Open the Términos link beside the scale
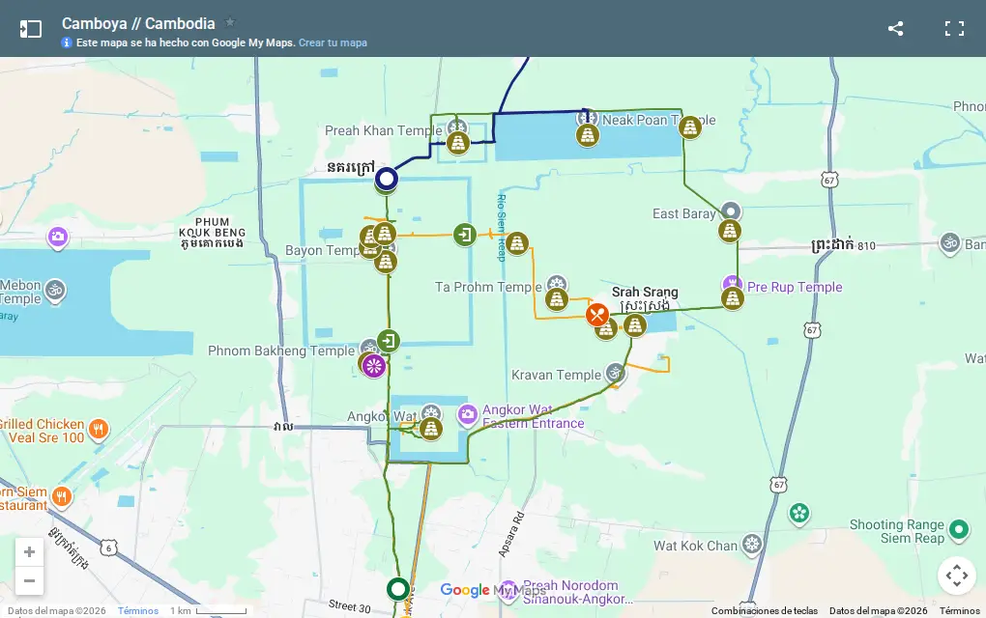Viewport: 986px width, 618px height. point(137,610)
